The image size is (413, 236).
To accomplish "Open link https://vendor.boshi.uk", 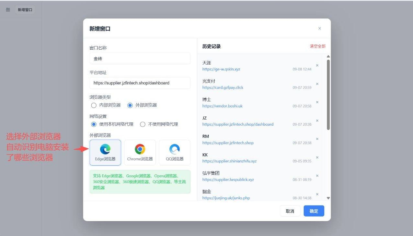I will tap(223, 106).
